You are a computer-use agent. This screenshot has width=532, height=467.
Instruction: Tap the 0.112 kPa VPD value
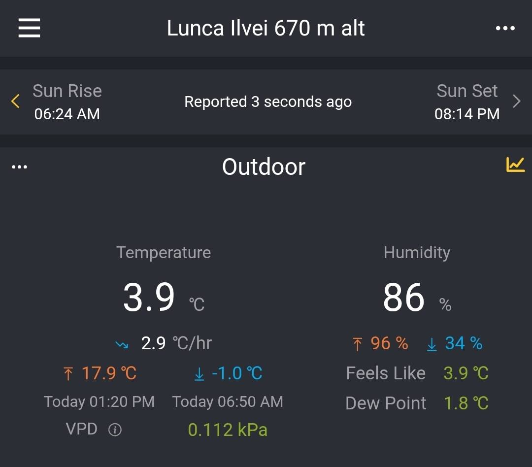(x=228, y=430)
